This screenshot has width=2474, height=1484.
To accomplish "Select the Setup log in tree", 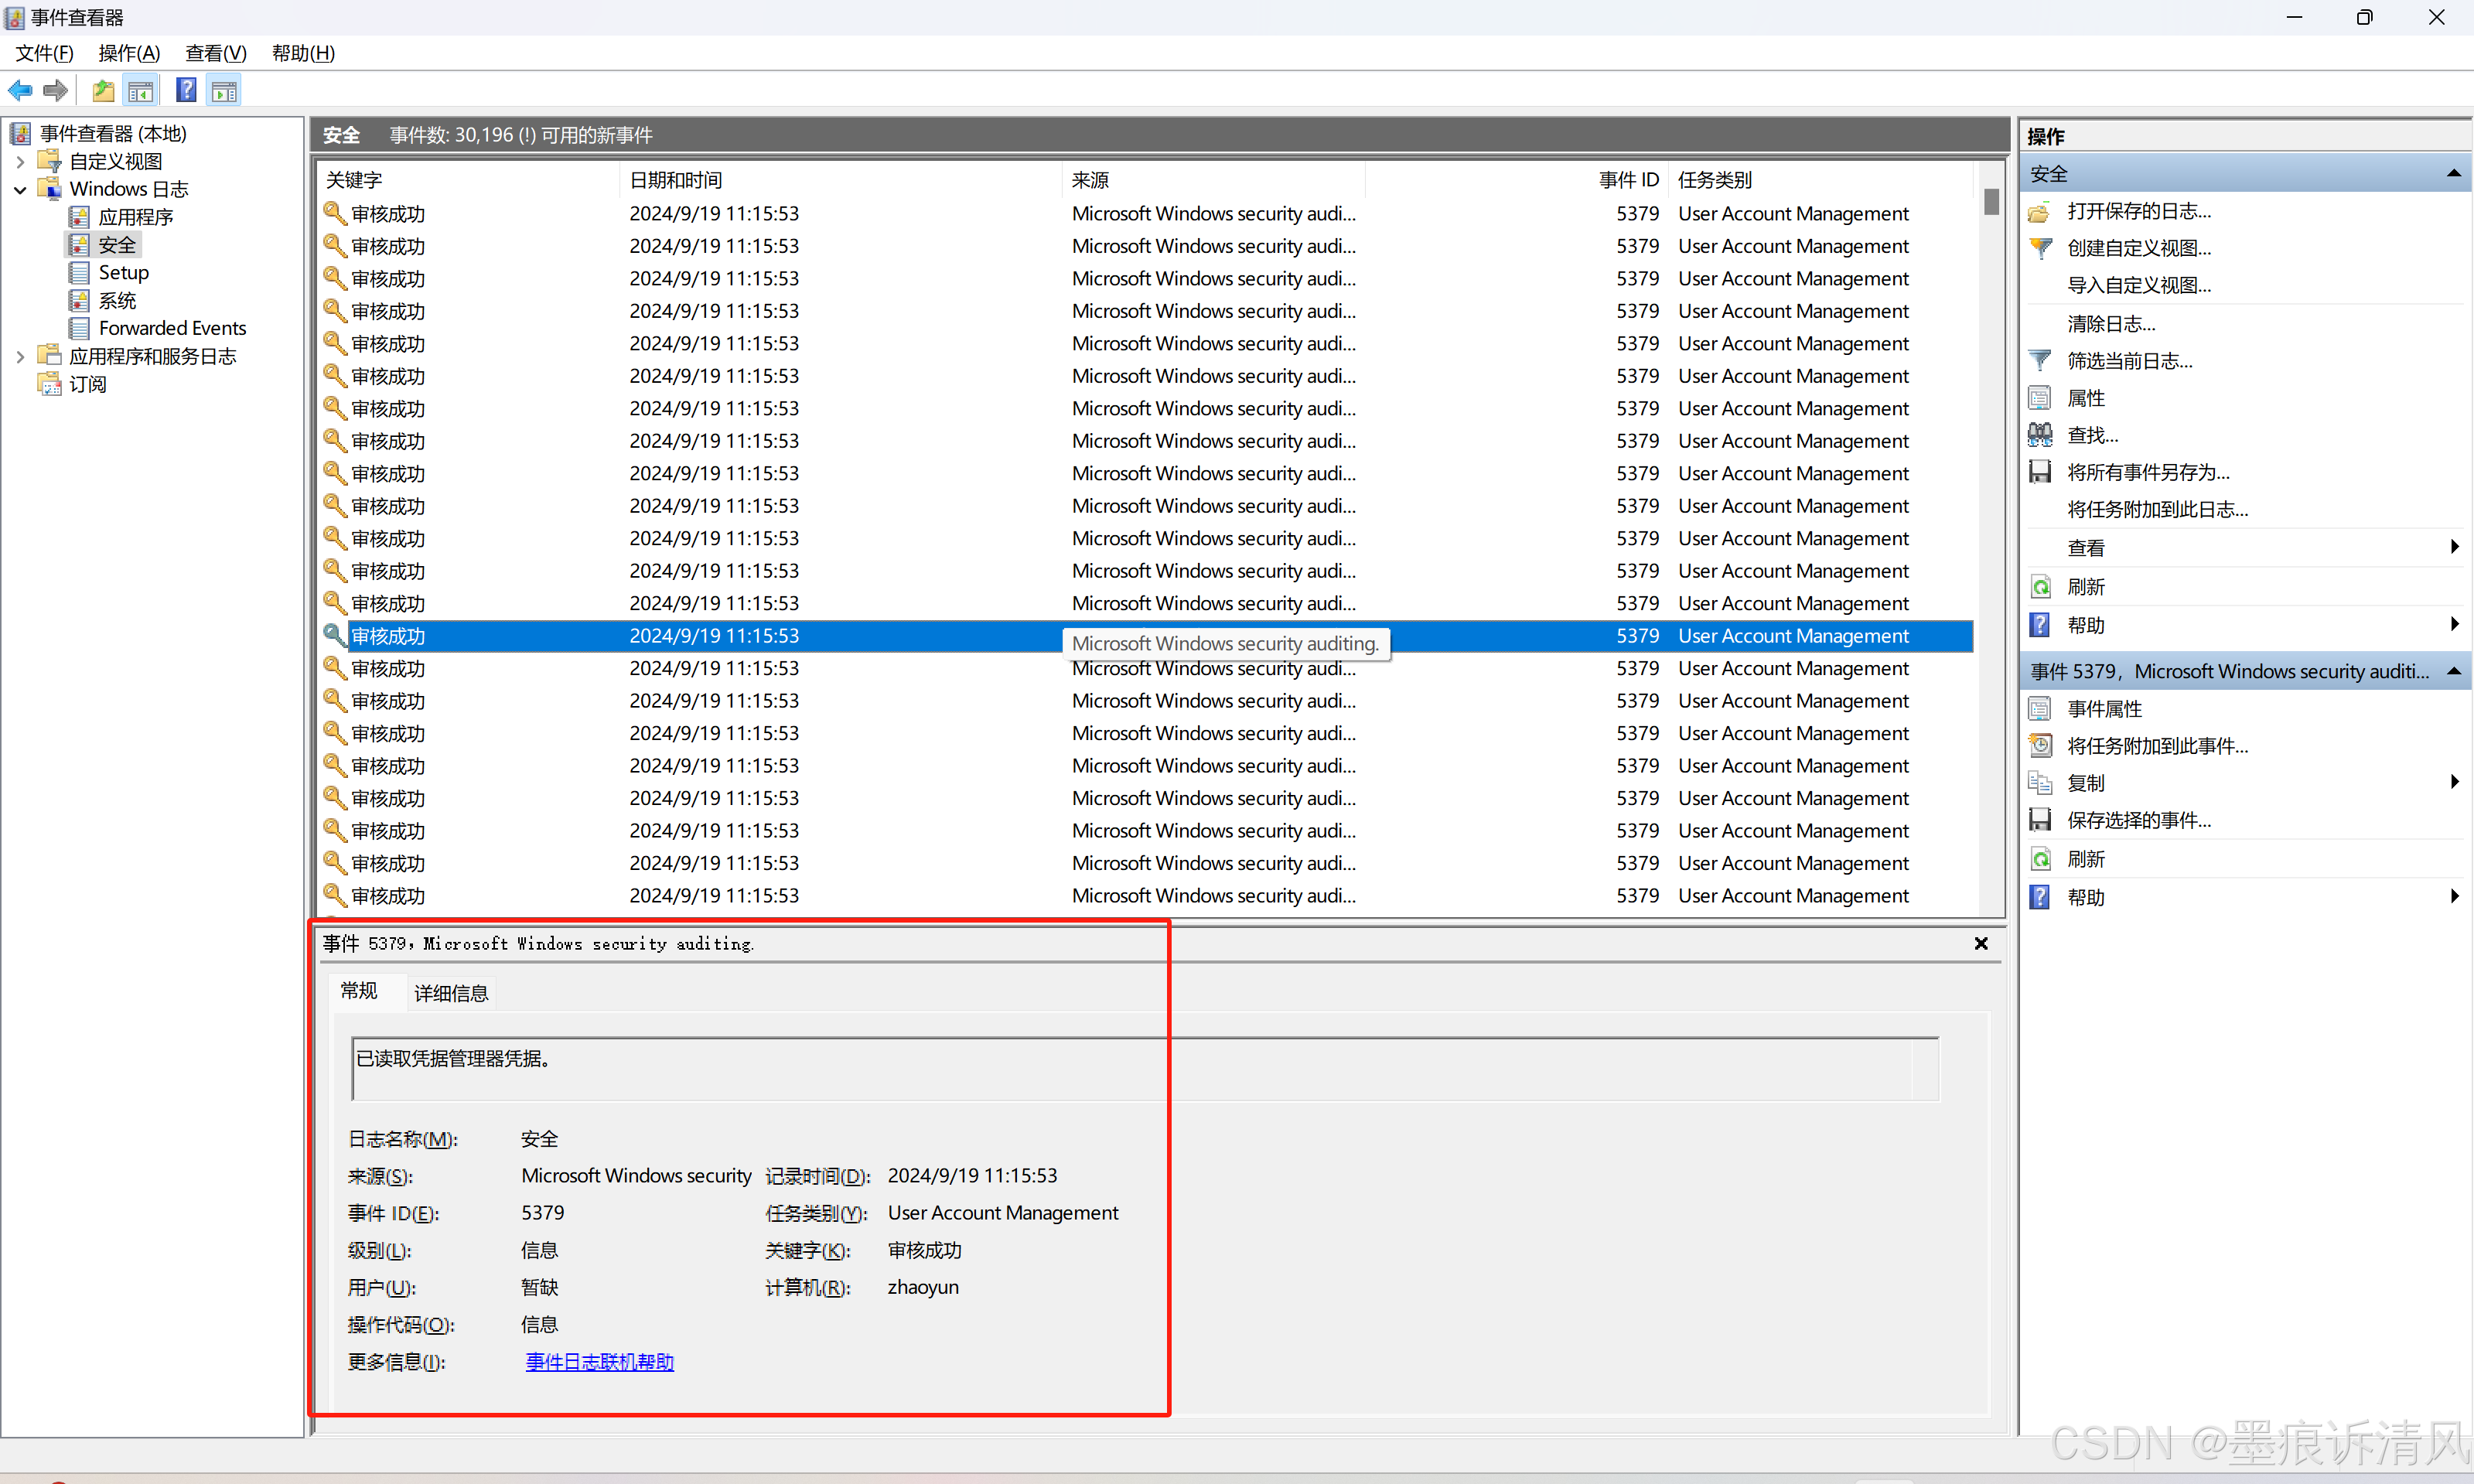I will coord(123,272).
